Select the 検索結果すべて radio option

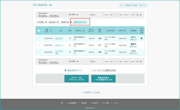pos(65,70)
